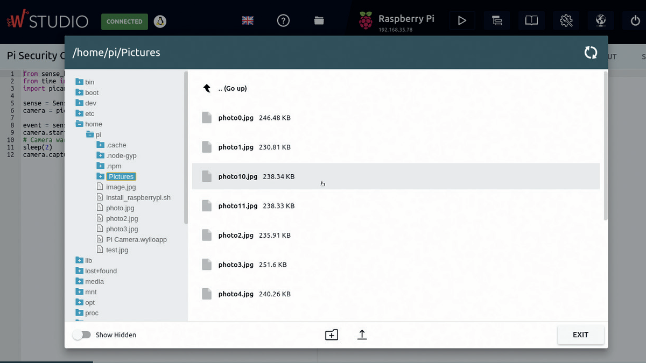Open the documentation book icon

pos(531,20)
